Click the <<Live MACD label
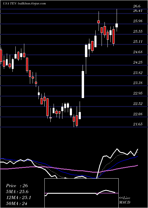This screenshot has height=208, width=148. (125, 200)
